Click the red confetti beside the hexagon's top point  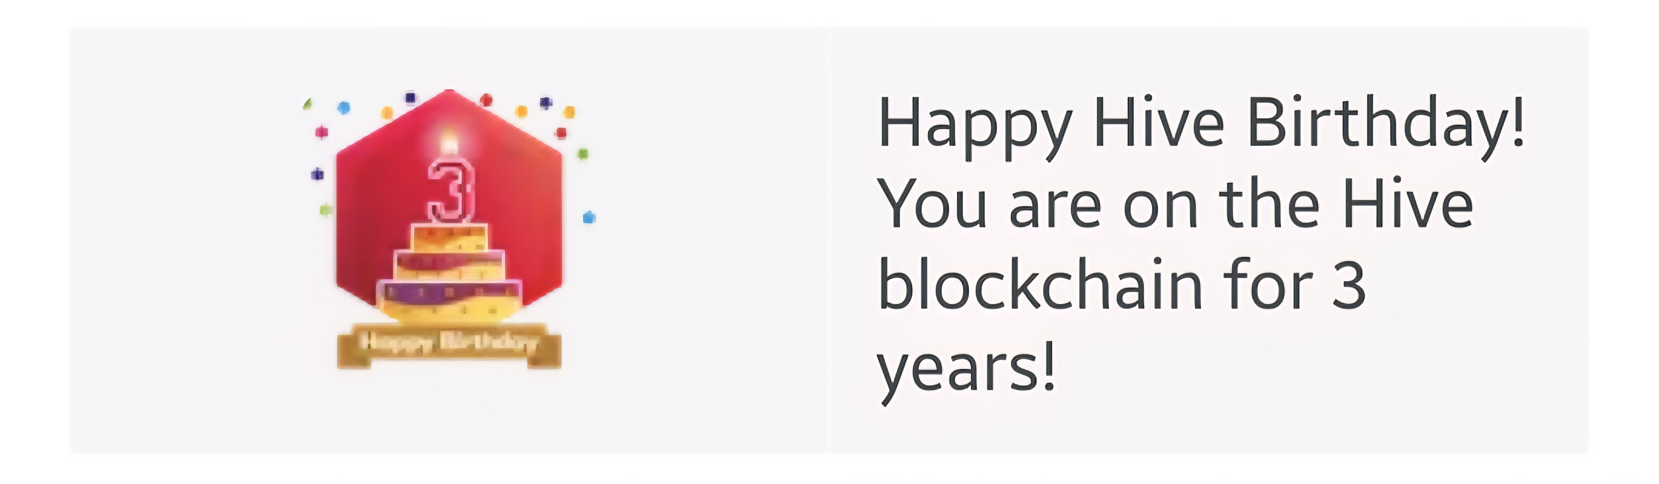pyautogui.click(x=486, y=100)
